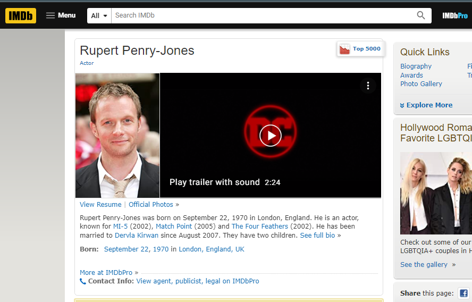Expand Explore More in Quick Links

pyautogui.click(x=426, y=105)
